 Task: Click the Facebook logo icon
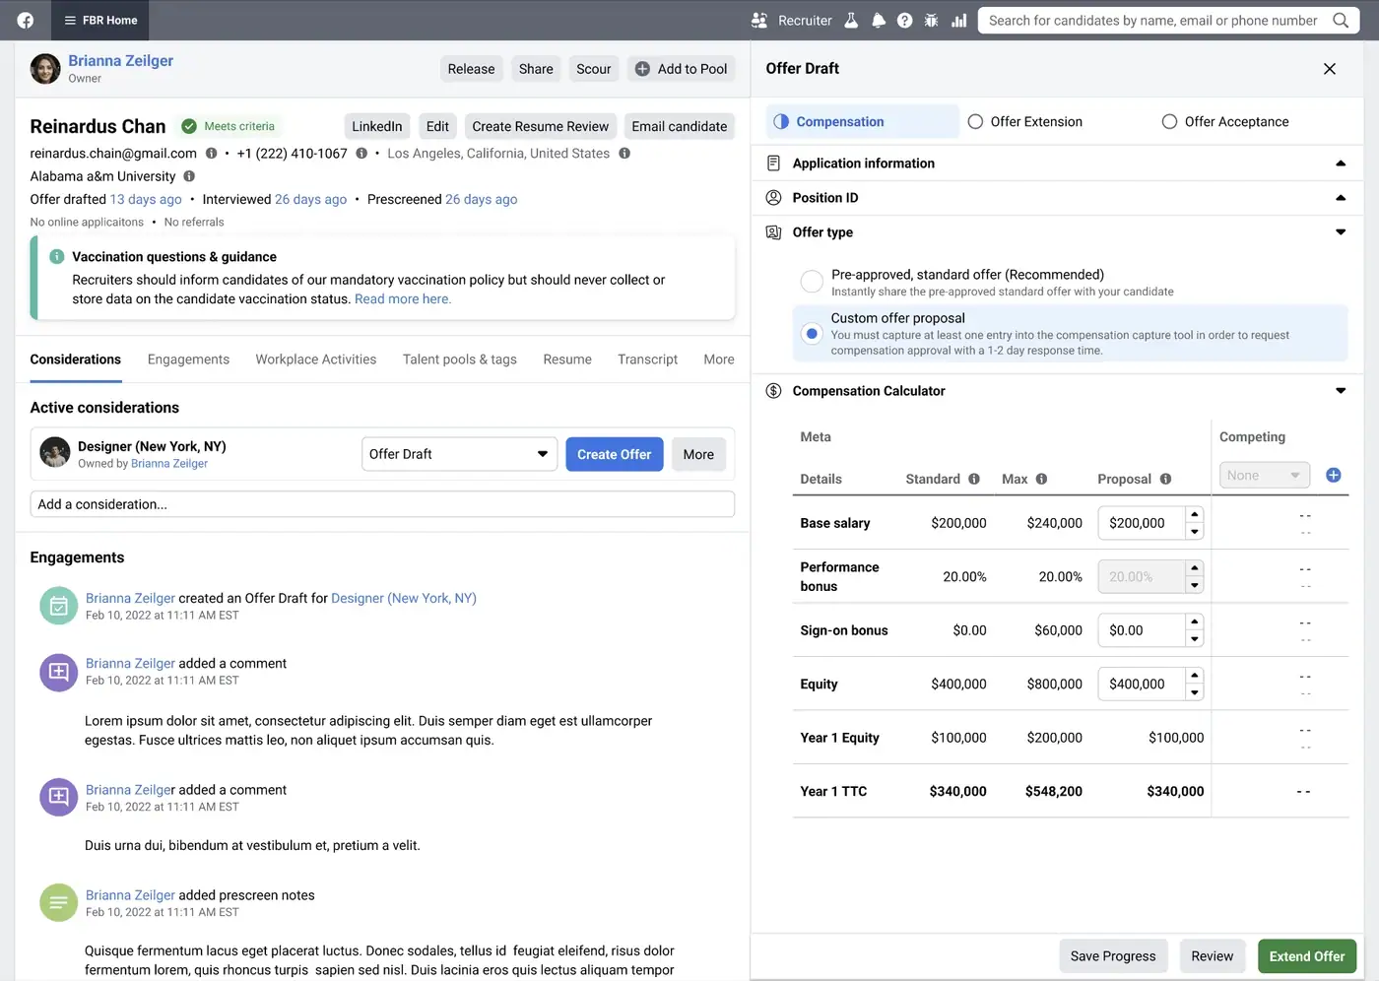click(26, 20)
